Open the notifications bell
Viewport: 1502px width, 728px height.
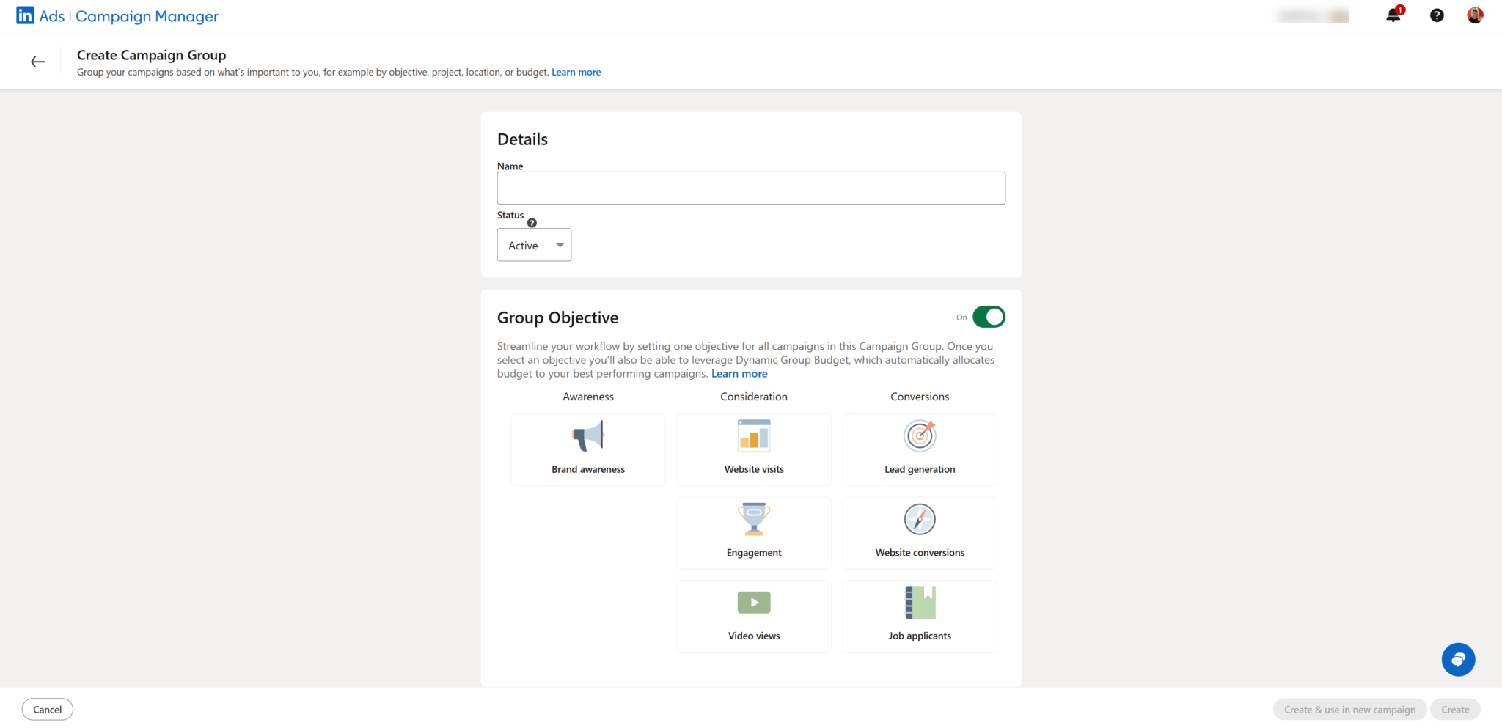point(1393,15)
